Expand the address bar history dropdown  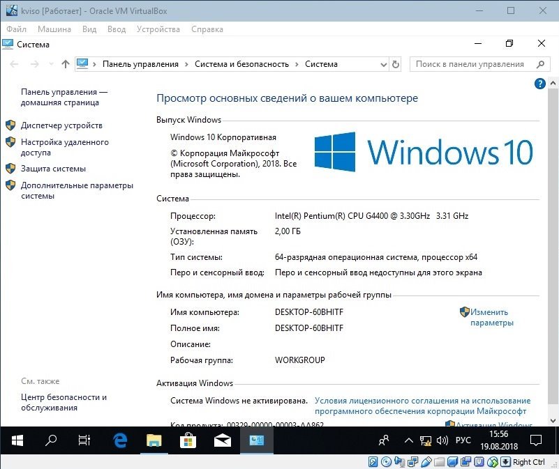click(384, 65)
